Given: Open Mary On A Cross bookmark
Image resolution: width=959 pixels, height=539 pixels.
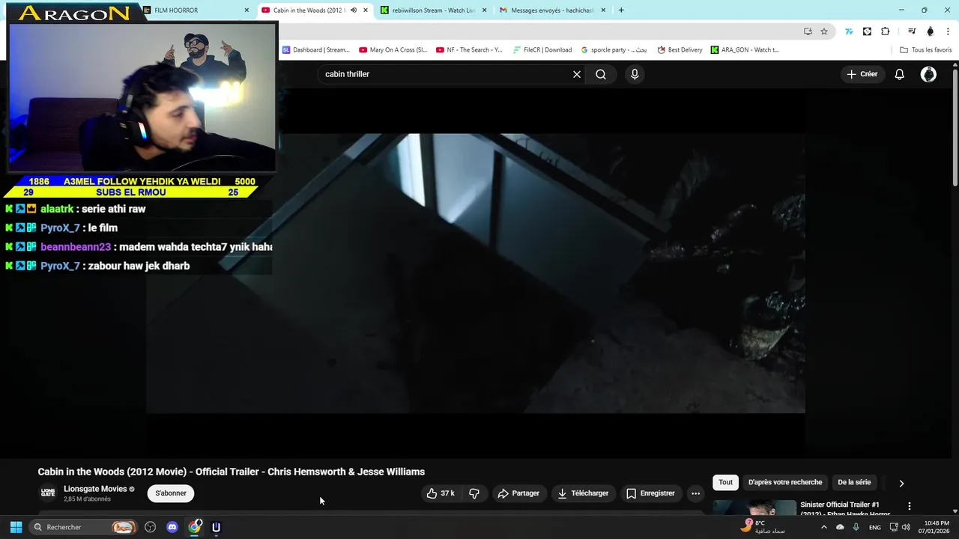Looking at the screenshot, I should 393,50.
